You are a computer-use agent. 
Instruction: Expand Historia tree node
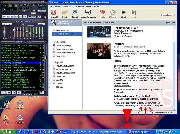coord(50,87)
